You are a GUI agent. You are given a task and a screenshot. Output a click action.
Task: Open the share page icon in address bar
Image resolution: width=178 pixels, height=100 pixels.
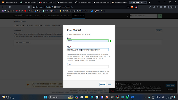tap(128, 7)
